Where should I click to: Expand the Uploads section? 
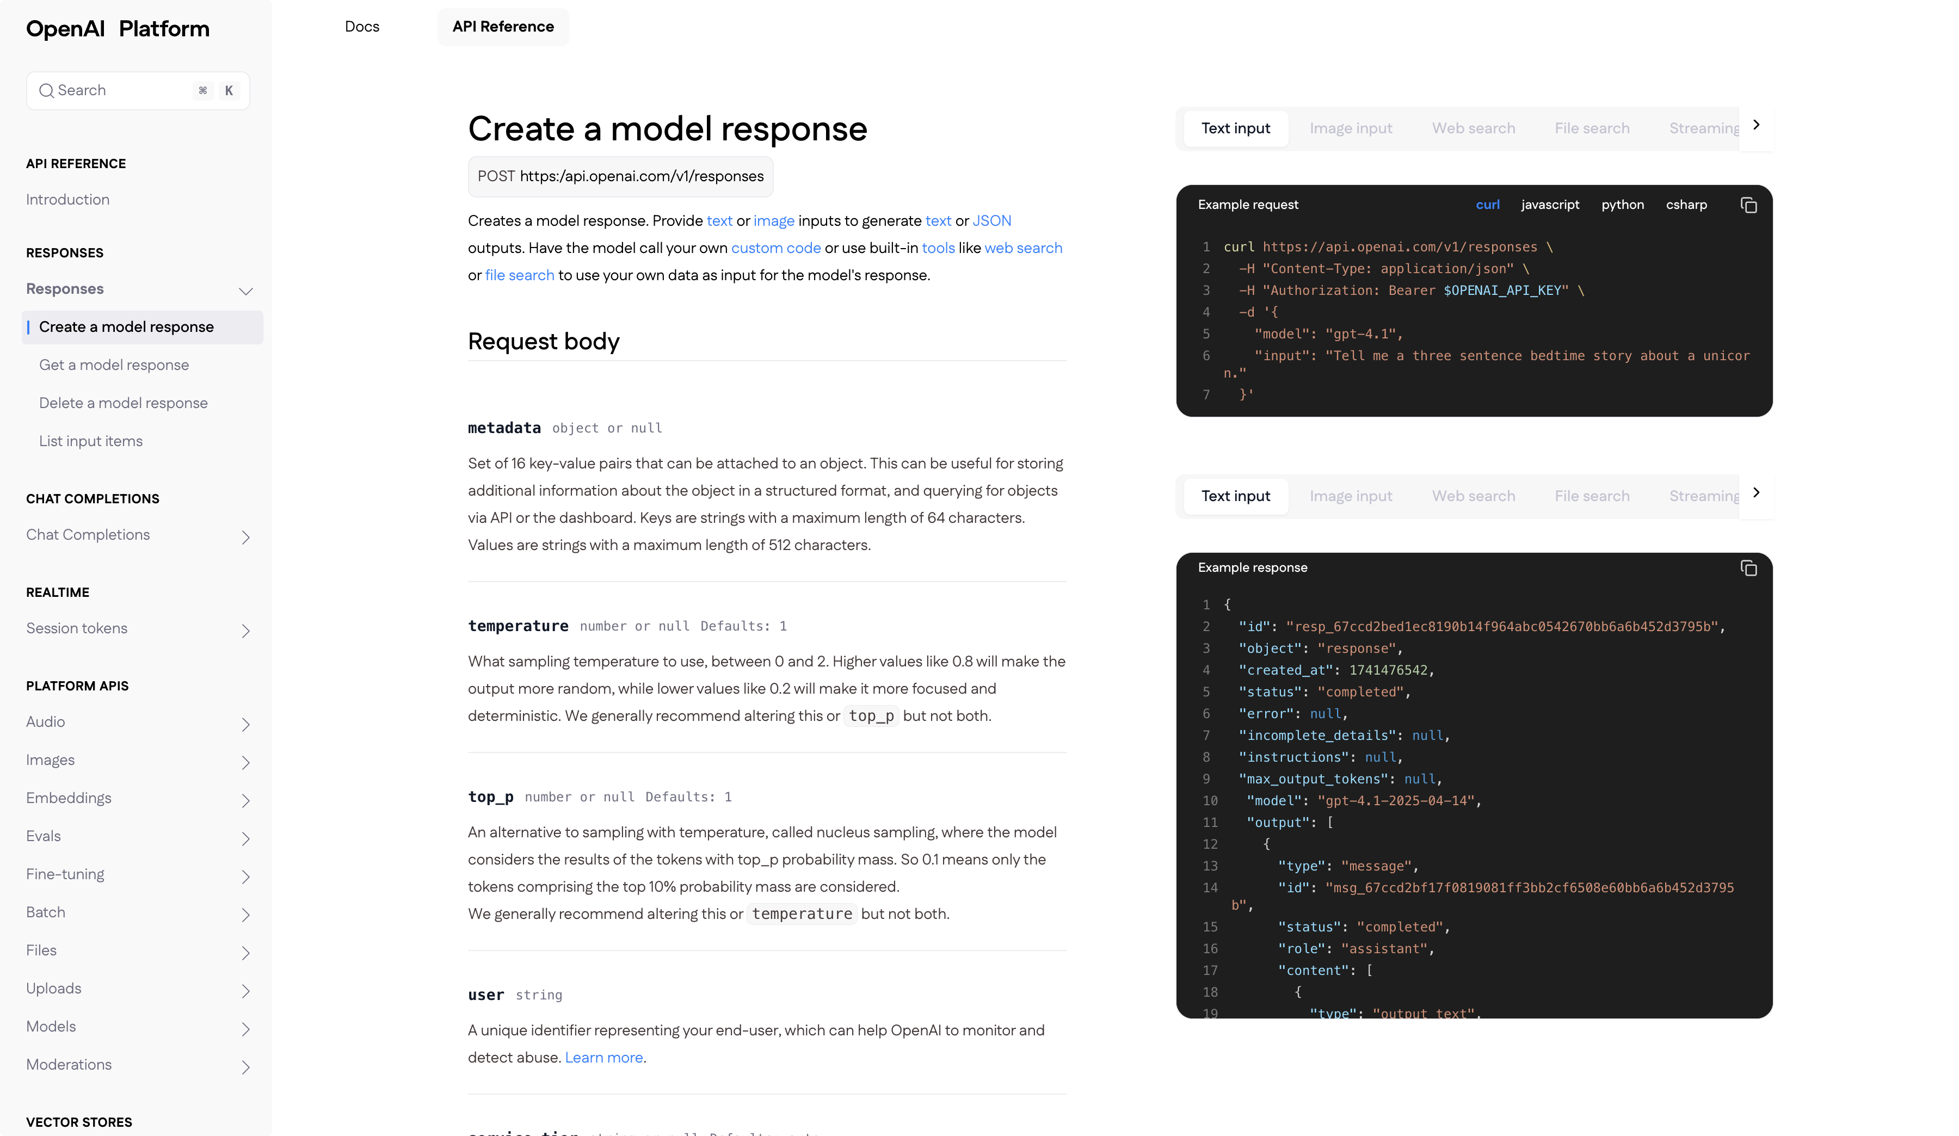coord(245,991)
